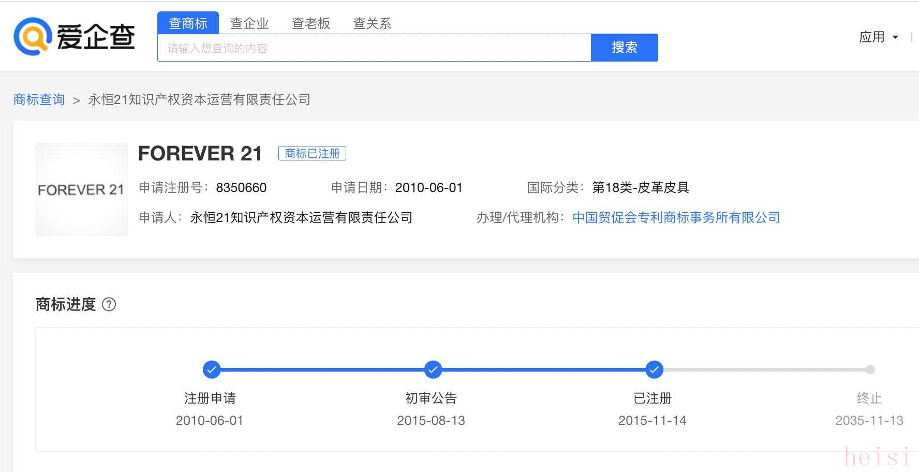Expand the 应用 dropdown menu
Screen dimensions: 919x472
coord(879,37)
